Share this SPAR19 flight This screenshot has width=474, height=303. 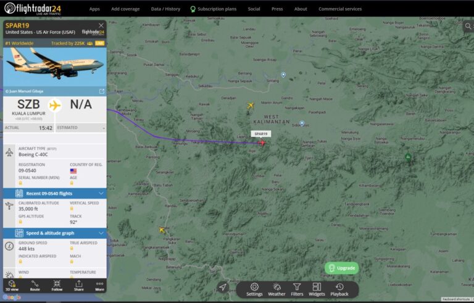[x=78, y=285]
